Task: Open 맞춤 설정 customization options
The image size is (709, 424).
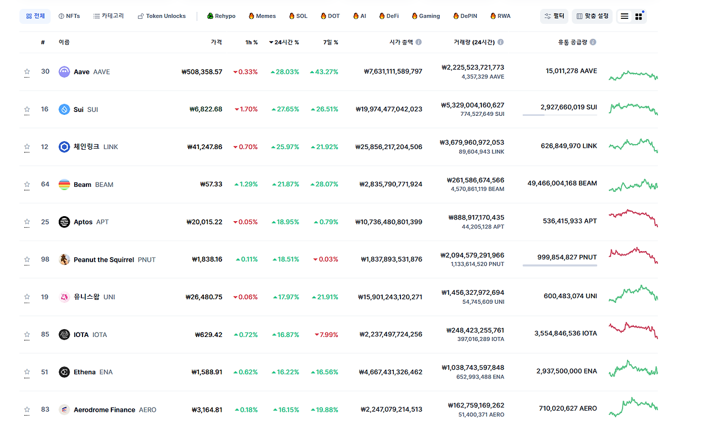Action: pyautogui.click(x=592, y=16)
